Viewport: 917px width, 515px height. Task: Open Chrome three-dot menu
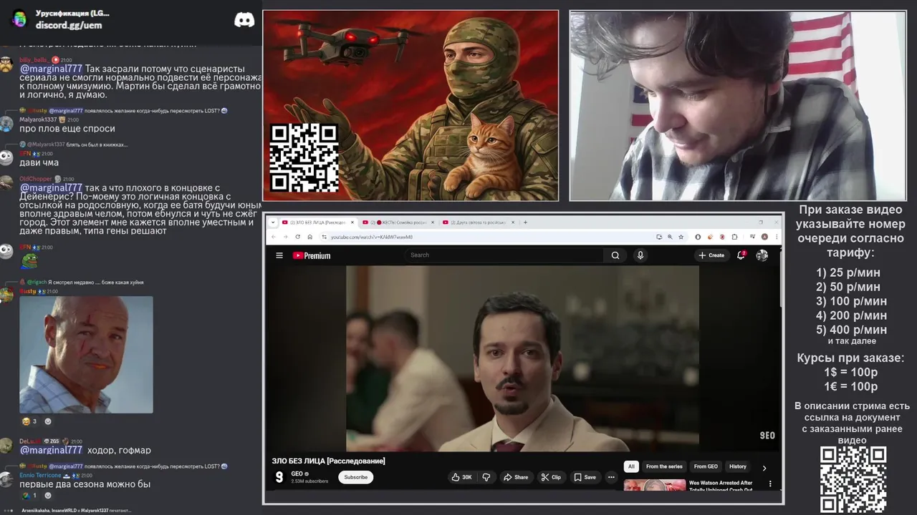point(776,237)
